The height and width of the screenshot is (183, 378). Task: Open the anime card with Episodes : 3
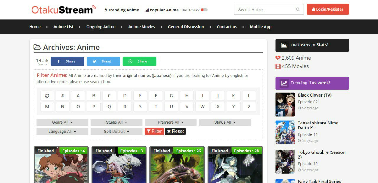tap(119, 165)
